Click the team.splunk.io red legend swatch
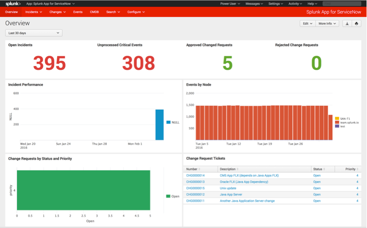The height and width of the screenshot is (228, 367). (x=337, y=122)
